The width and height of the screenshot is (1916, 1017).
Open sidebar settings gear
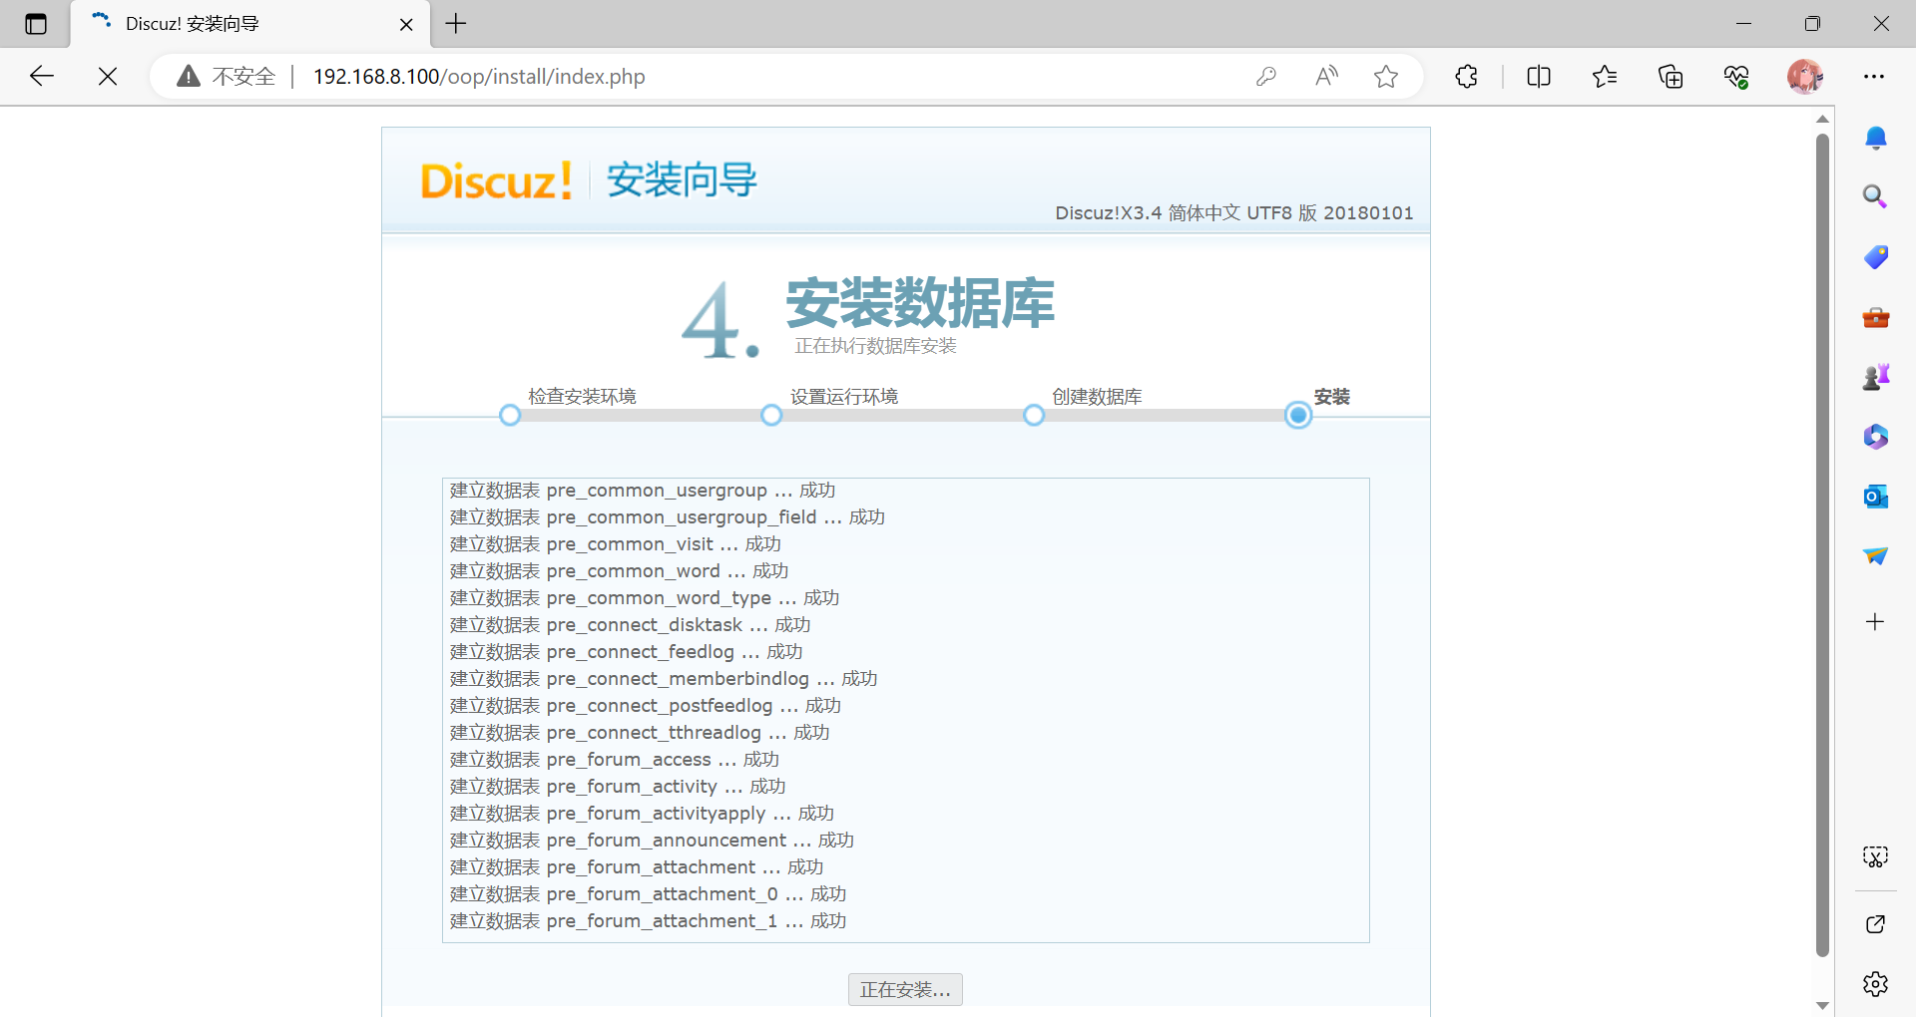tap(1876, 984)
